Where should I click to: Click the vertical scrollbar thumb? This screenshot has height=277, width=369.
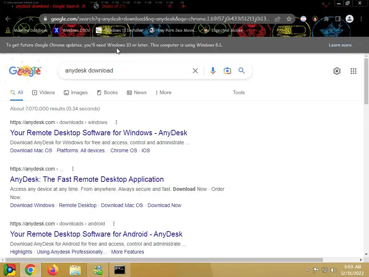pyautogui.click(x=366, y=81)
